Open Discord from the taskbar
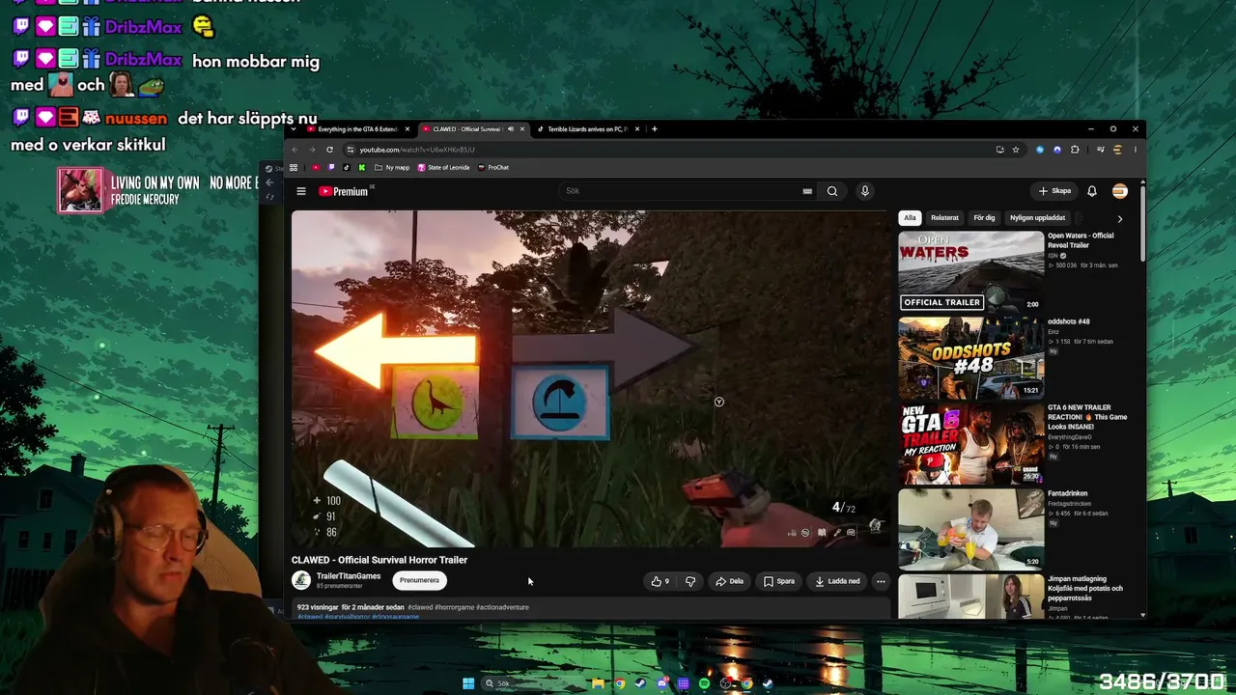This screenshot has height=695, width=1236. point(662,683)
